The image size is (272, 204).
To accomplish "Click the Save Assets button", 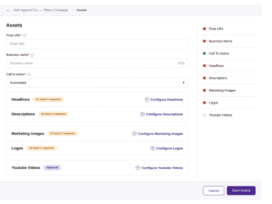I will point(241,191).
